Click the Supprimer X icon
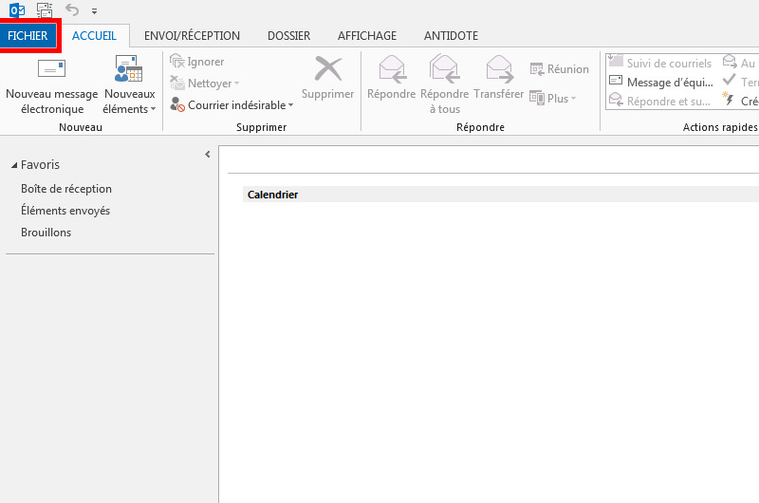 tap(327, 69)
